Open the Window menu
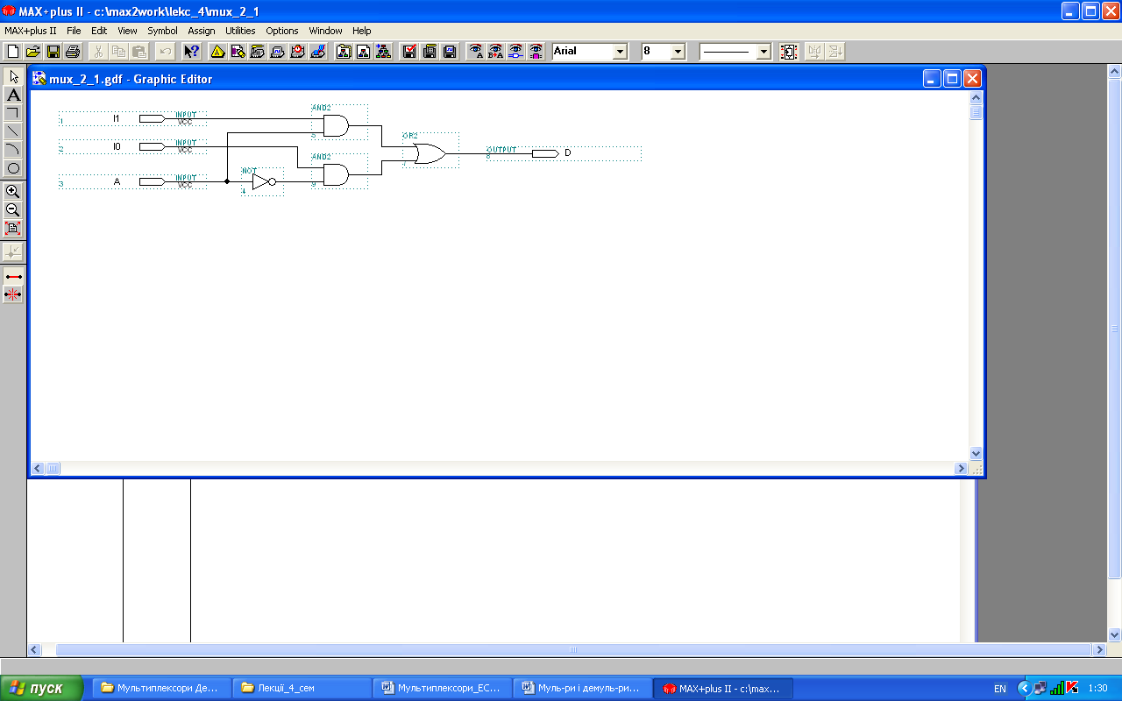Image resolution: width=1122 pixels, height=701 pixels. point(326,31)
